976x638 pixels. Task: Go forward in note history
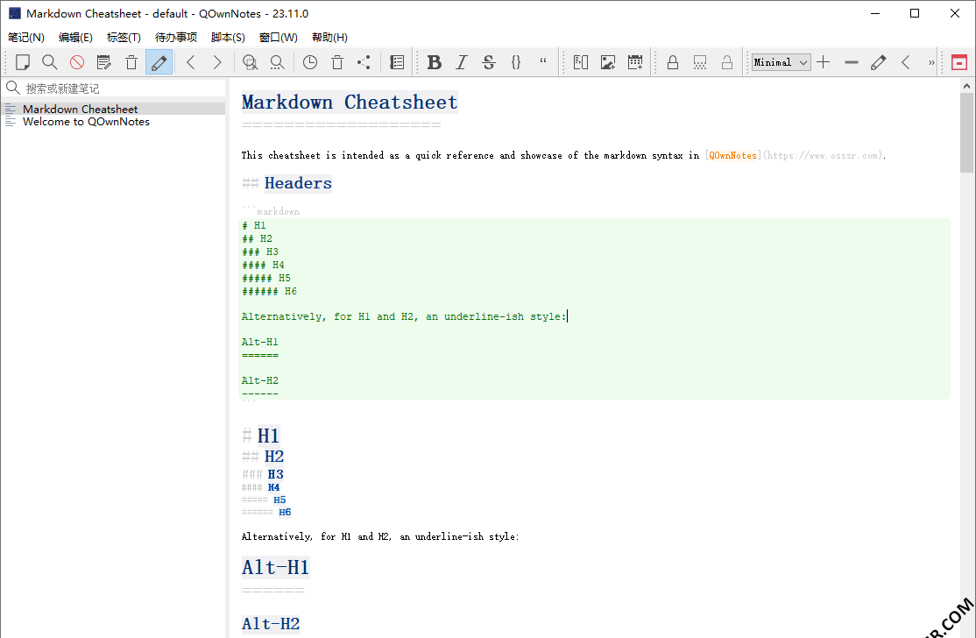pyautogui.click(x=217, y=62)
